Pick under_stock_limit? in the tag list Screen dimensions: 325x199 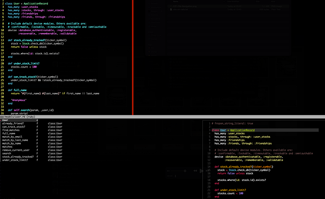[x=14, y=159]
